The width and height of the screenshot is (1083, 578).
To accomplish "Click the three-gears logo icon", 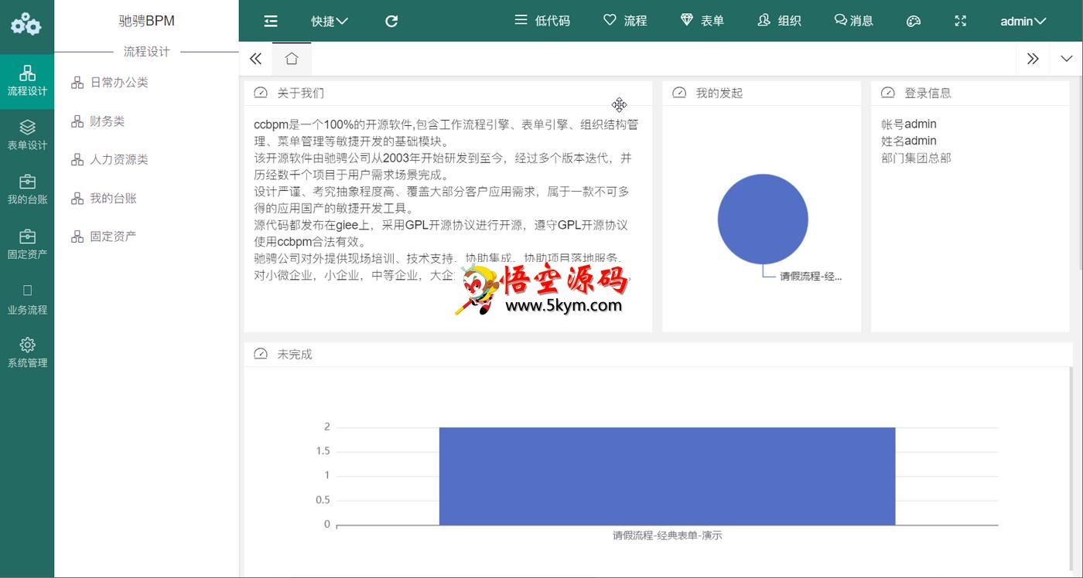I will 26,23.
